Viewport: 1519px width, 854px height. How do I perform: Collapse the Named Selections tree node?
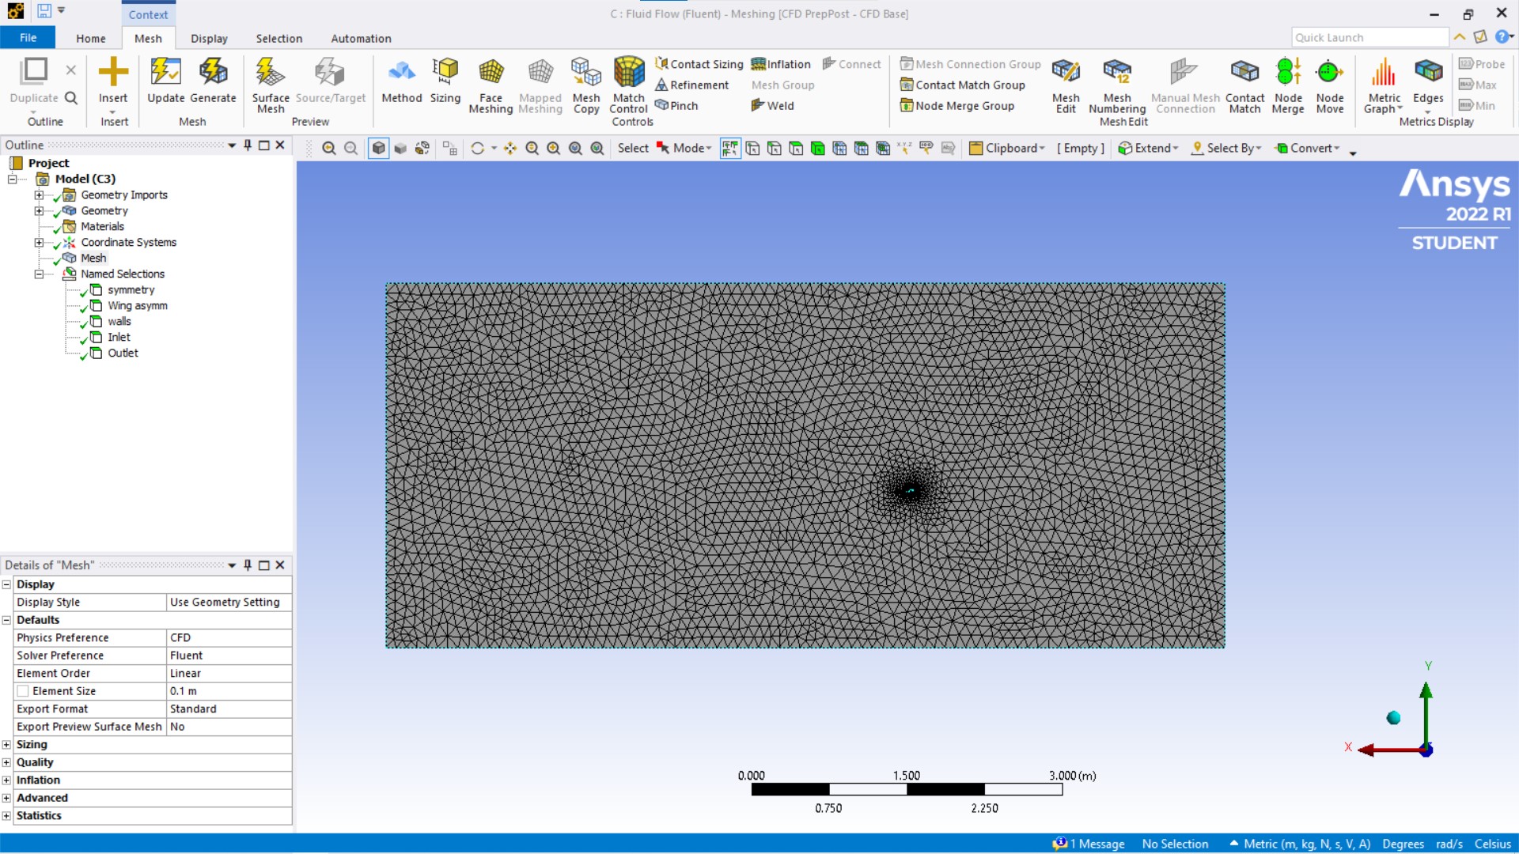(x=39, y=274)
